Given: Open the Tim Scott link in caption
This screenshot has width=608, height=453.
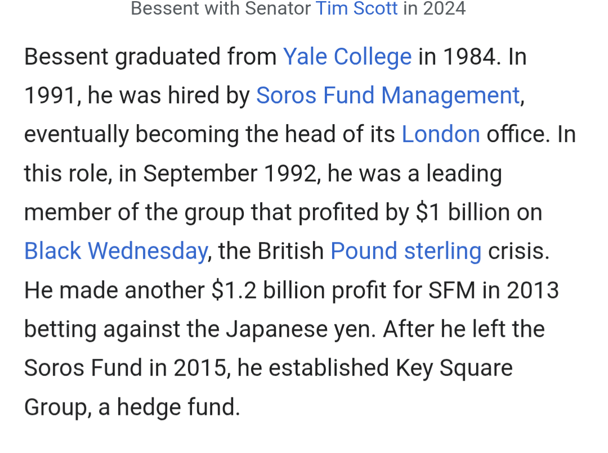Looking at the screenshot, I should (356, 8).
